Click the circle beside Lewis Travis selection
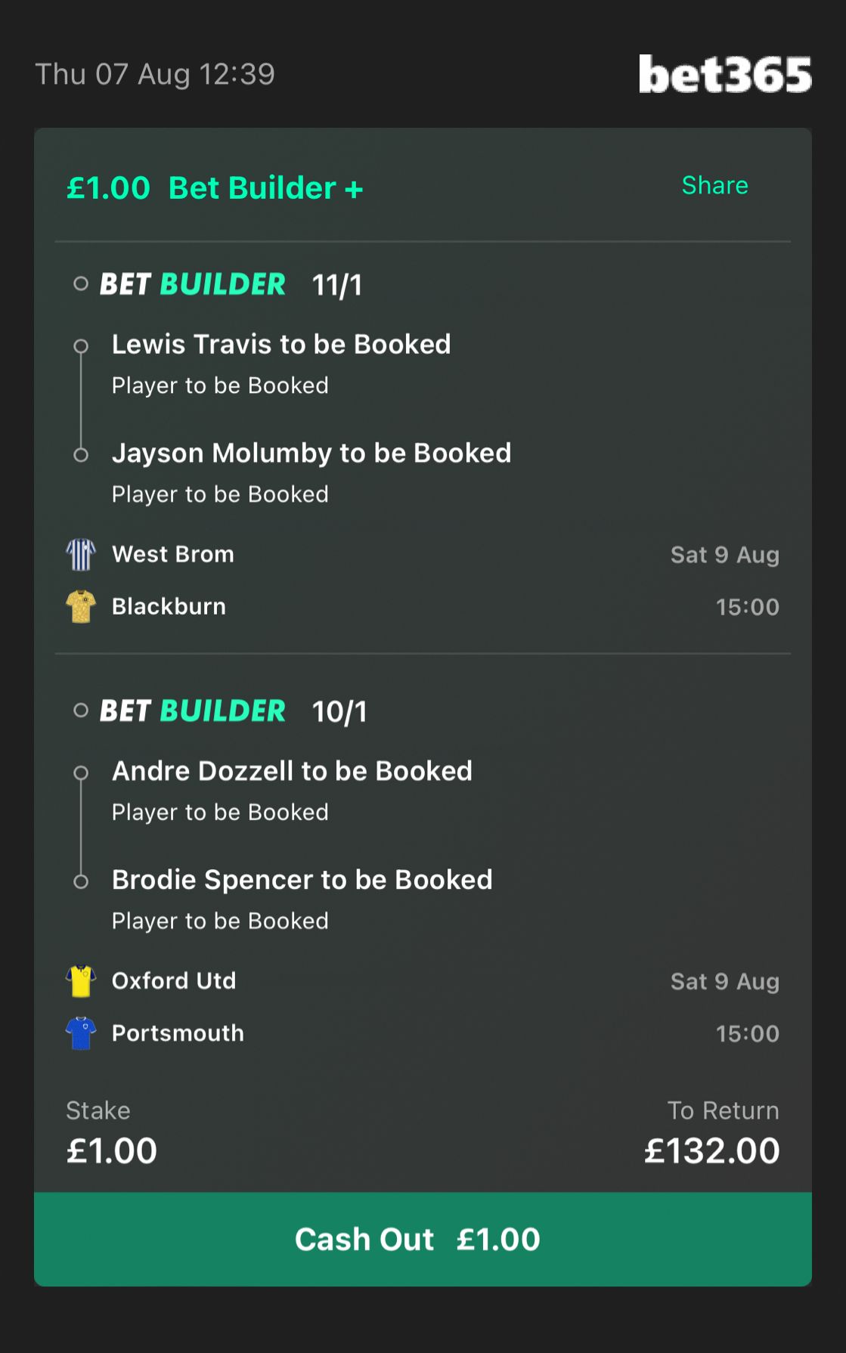Viewport: 846px width, 1353px height. pyautogui.click(x=81, y=346)
